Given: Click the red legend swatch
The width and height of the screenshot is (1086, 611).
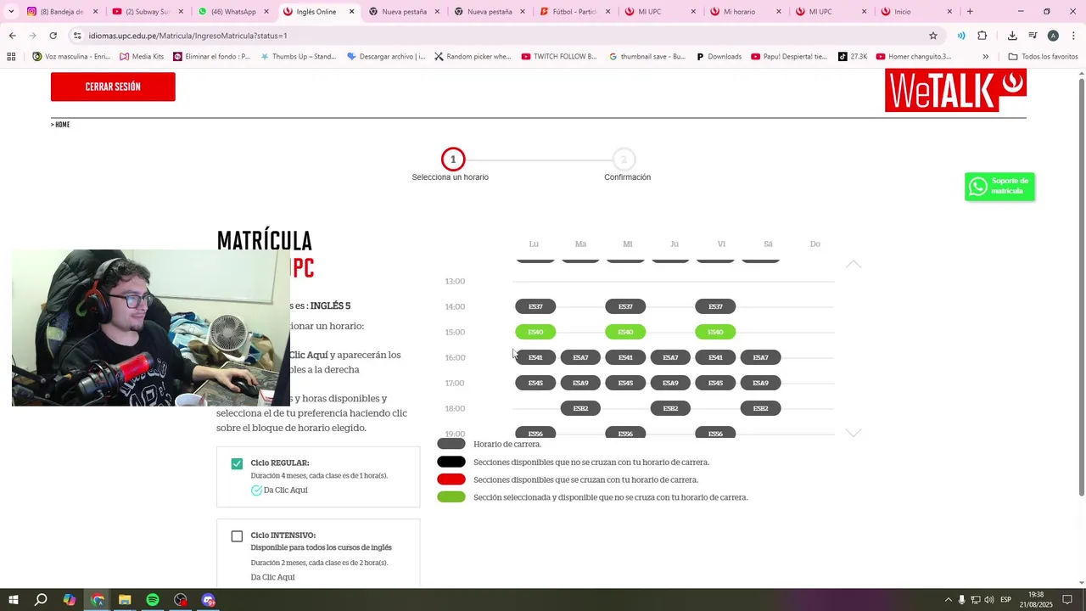Looking at the screenshot, I should 451,479.
